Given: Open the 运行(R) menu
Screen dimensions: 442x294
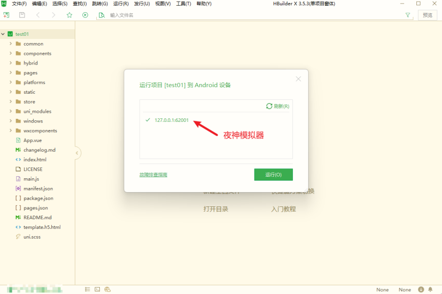Looking at the screenshot, I should 121,4.
